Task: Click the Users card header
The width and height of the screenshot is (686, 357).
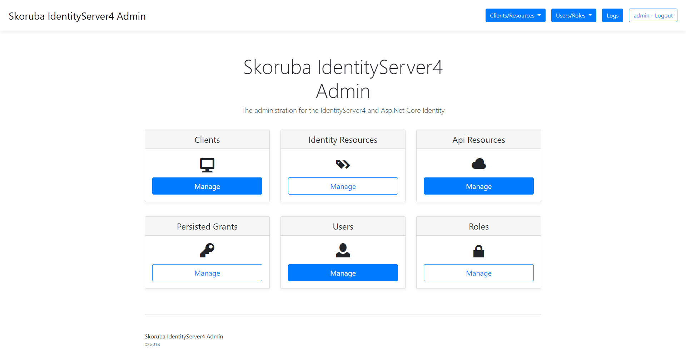Action: point(343,226)
